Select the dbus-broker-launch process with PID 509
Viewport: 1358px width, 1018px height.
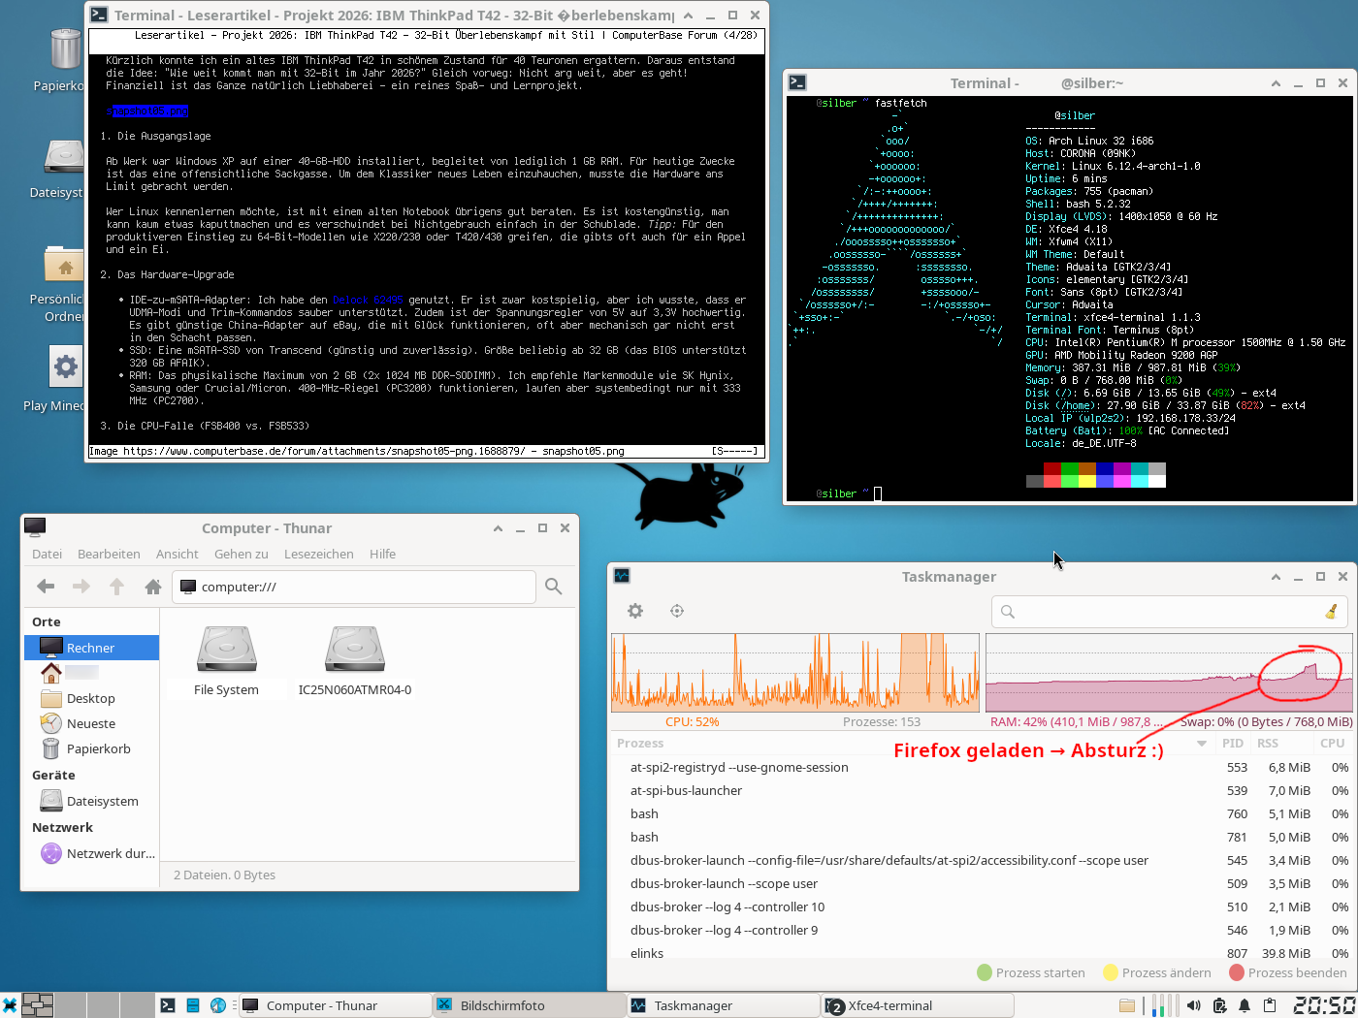(x=982, y=883)
